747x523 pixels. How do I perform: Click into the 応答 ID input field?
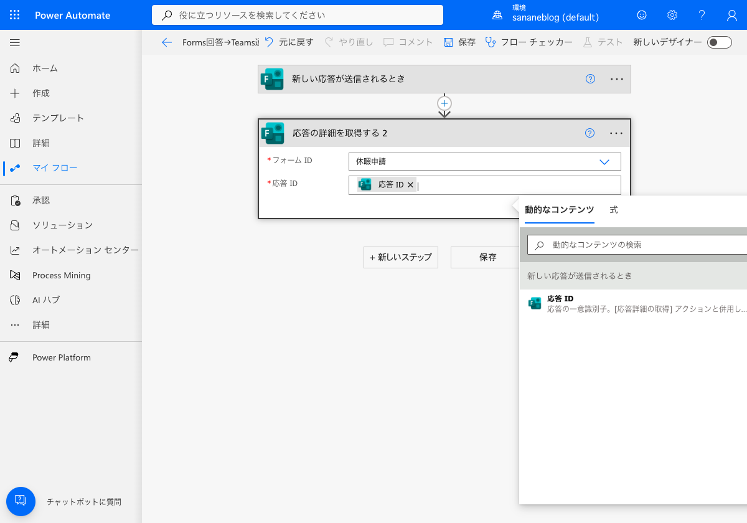click(484, 185)
